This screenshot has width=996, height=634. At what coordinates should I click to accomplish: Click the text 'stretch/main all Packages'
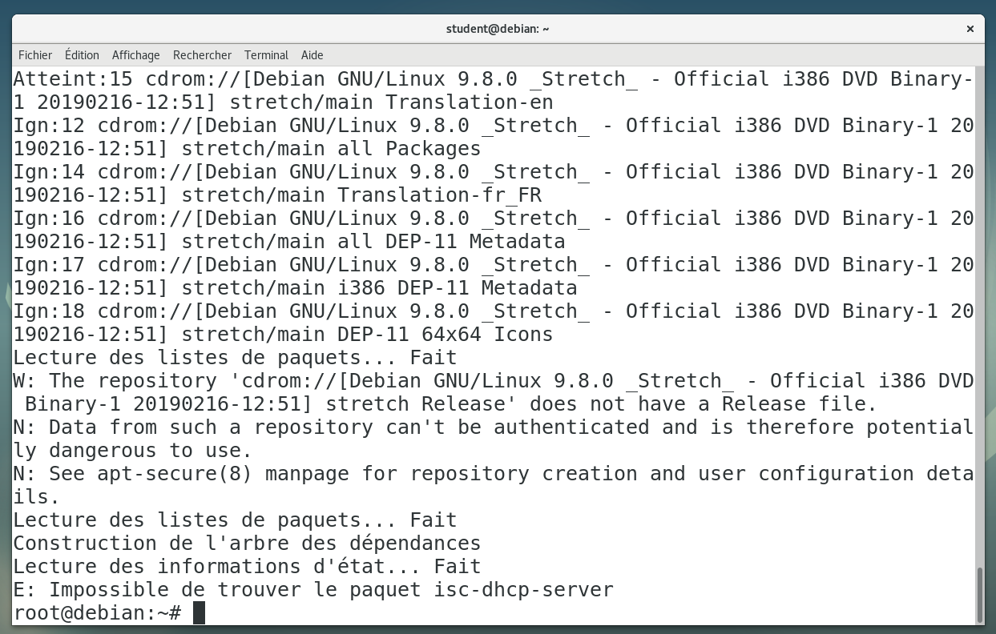(331, 149)
